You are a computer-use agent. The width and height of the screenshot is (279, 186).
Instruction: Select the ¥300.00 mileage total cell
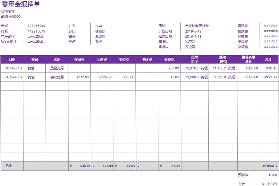click(x=248, y=77)
